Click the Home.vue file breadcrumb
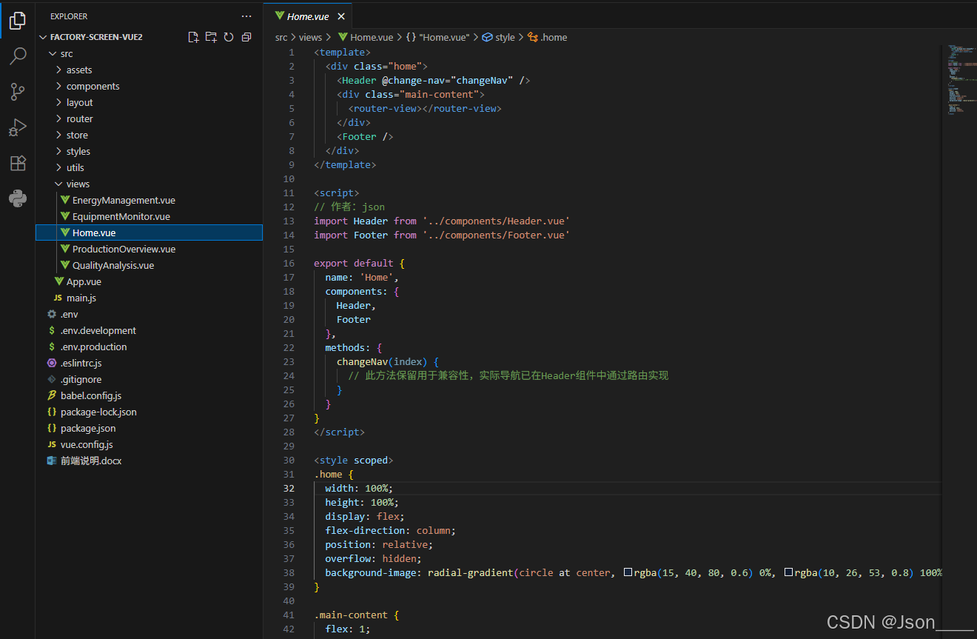The width and height of the screenshot is (977, 639). coord(366,37)
